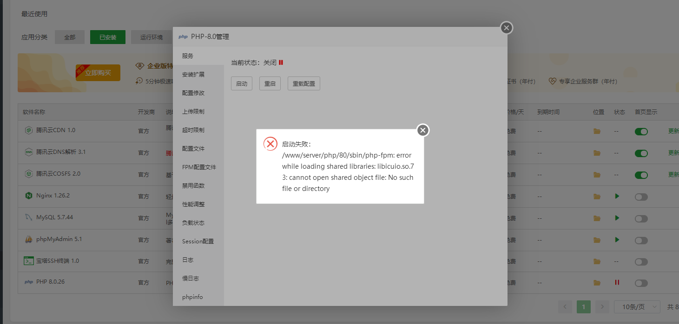This screenshot has width=679, height=324.
Task: Open folder location for Tencent DNS row
Action: pos(597,153)
